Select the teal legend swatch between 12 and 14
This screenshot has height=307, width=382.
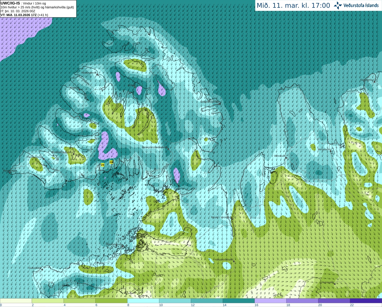(x=207, y=301)
